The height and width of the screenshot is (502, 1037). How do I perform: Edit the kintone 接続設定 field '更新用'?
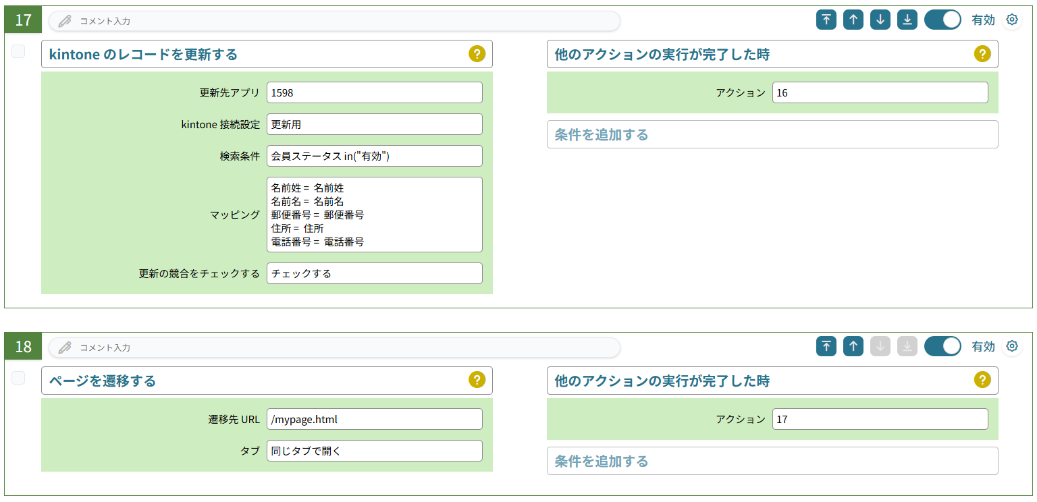point(375,124)
